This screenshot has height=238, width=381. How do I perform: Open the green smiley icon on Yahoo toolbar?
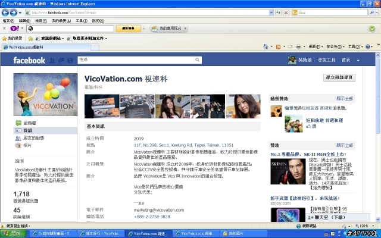(372, 29)
